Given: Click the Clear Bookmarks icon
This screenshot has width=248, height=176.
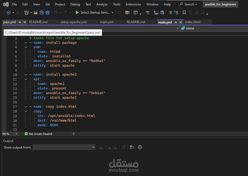Looking at the screenshot, I should 202,12.
